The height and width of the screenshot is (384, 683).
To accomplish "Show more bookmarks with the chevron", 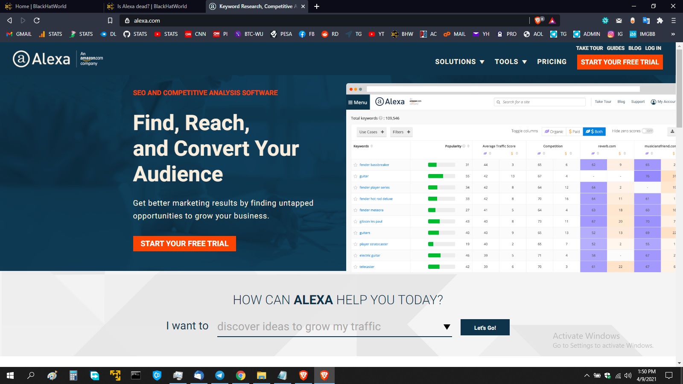I will (673, 34).
